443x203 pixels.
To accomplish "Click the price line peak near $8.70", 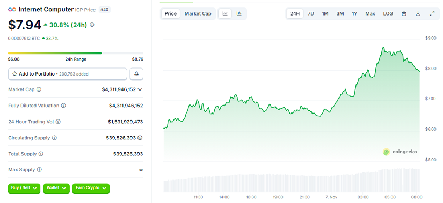I will (x=383, y=47).
